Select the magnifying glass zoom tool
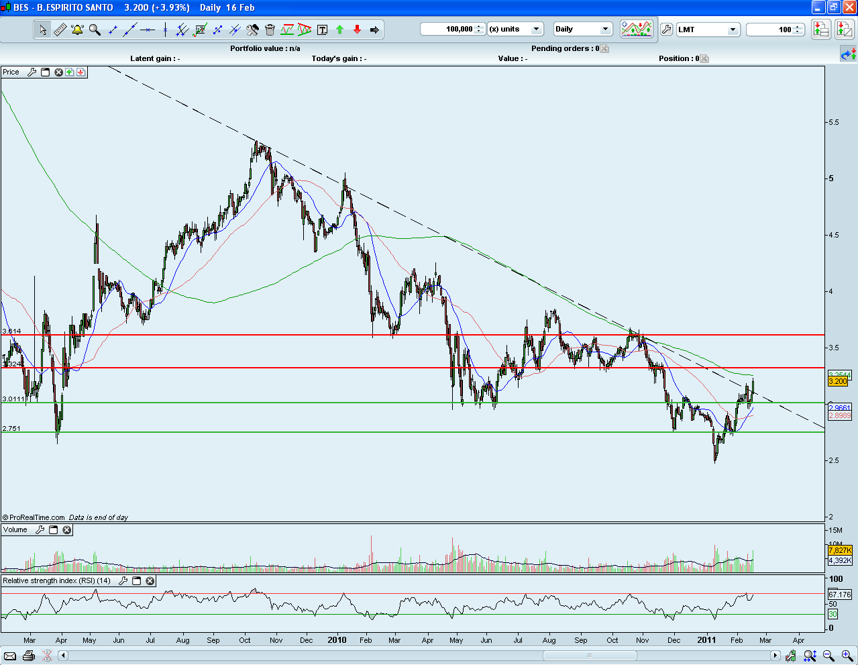This screenshot has height=665, width=858. (x=95, y=30)
